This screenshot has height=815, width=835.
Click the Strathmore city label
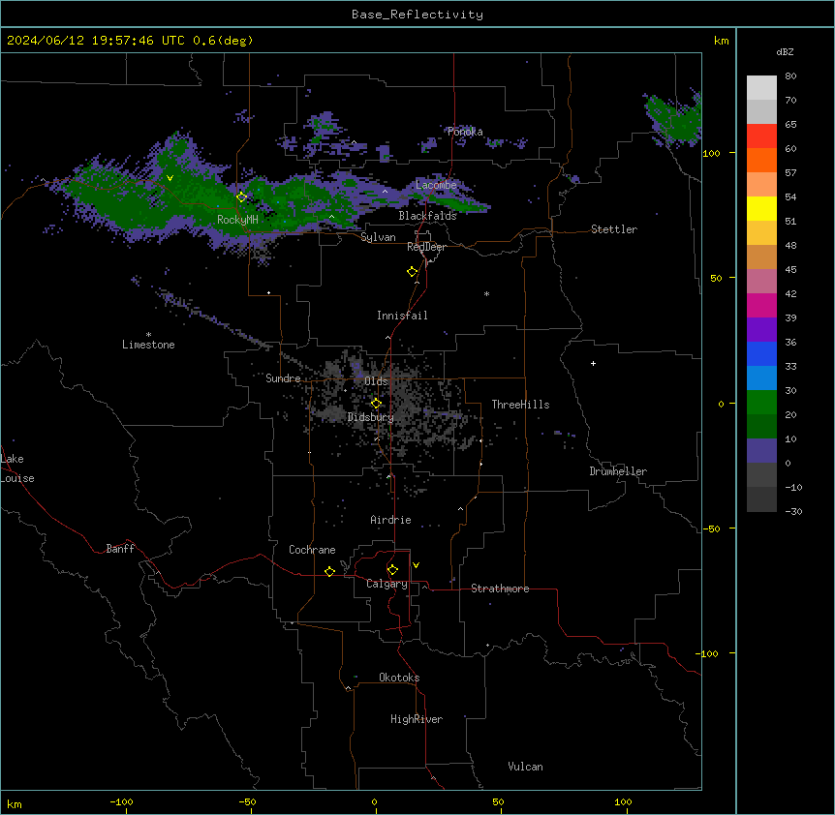pos(500,589)
